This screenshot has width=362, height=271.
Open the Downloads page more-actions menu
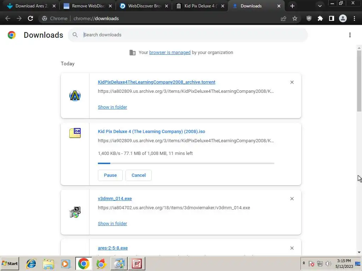pos(350,35)
